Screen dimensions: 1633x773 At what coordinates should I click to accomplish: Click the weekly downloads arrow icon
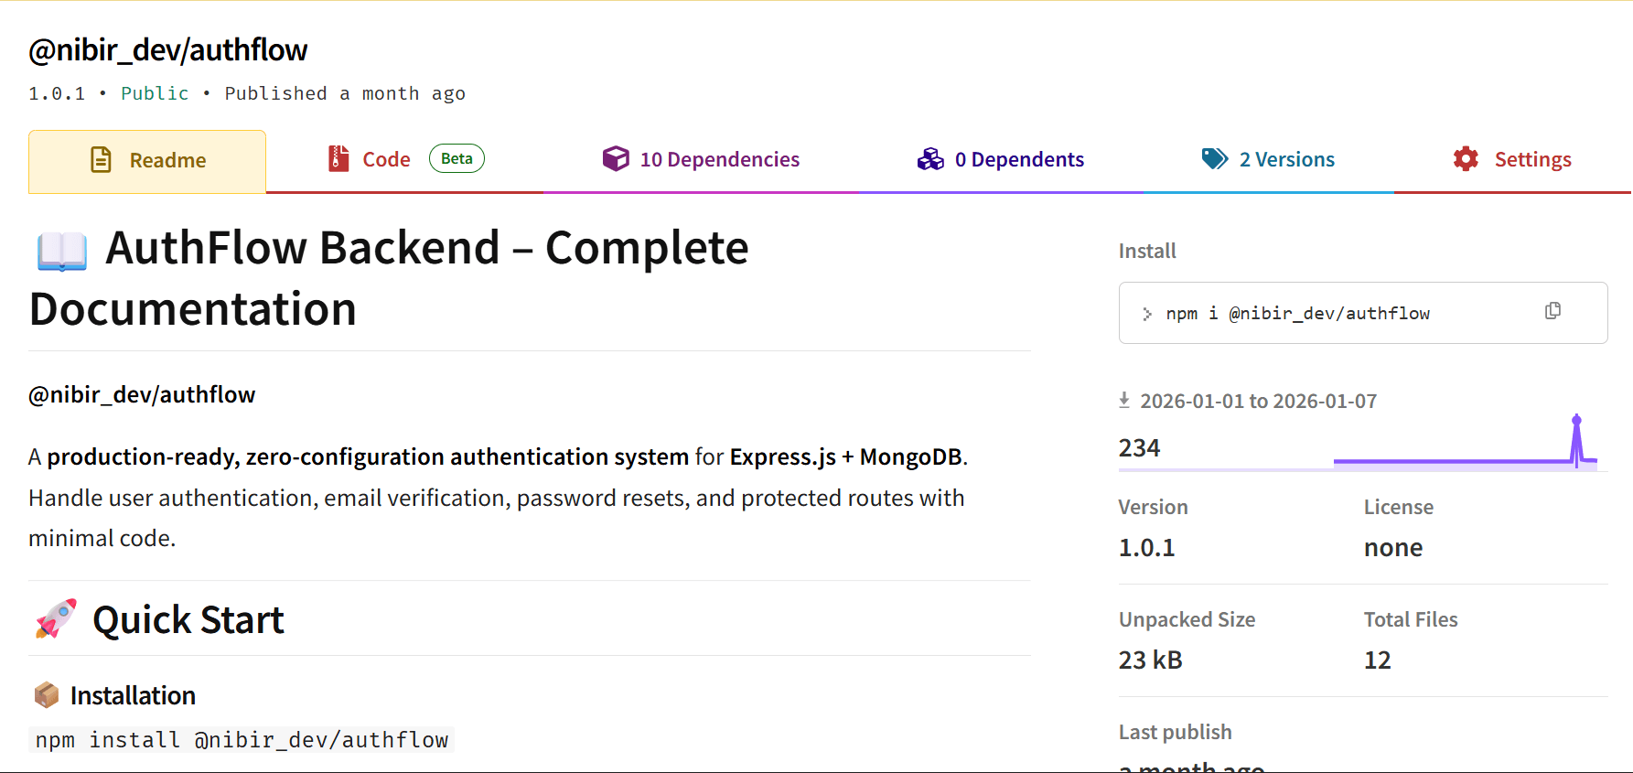pyautogui.click(x=1124, y=400)
